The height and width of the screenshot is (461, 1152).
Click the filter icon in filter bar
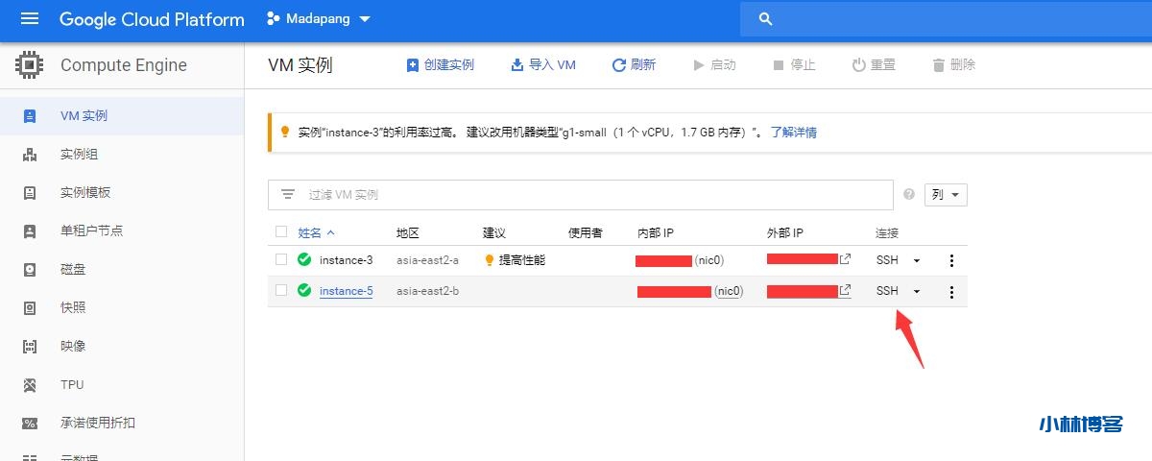pyautogui.click(x=288, y=194)
